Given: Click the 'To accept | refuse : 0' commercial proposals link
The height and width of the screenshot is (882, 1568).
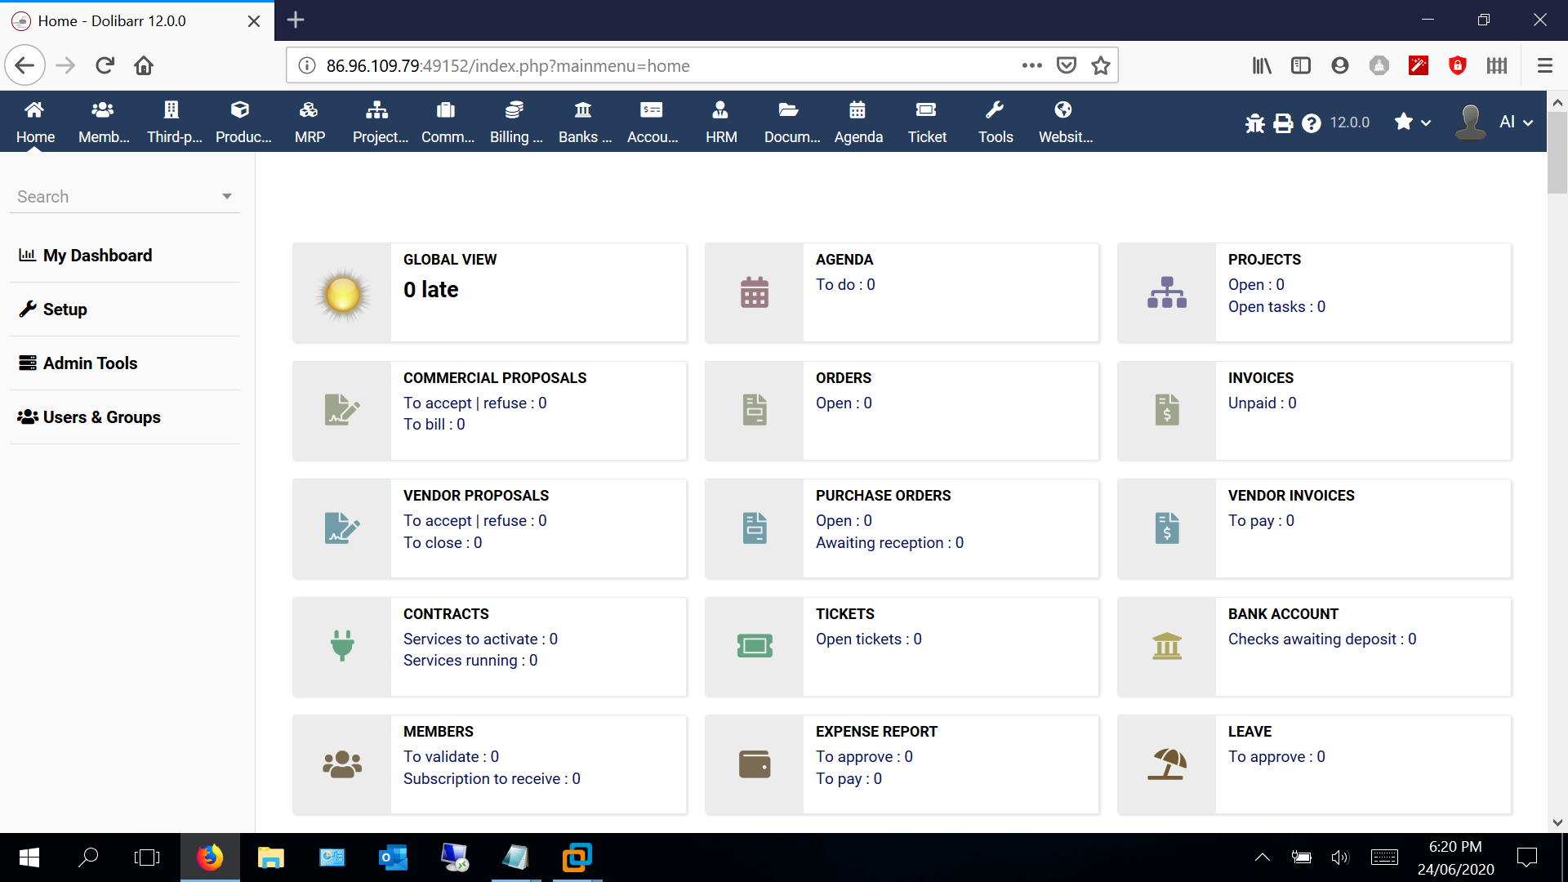Looking at the screenshot, I should coord(475,403).
